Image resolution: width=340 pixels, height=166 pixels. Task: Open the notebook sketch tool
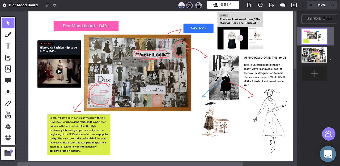click(x=8, y=69)
